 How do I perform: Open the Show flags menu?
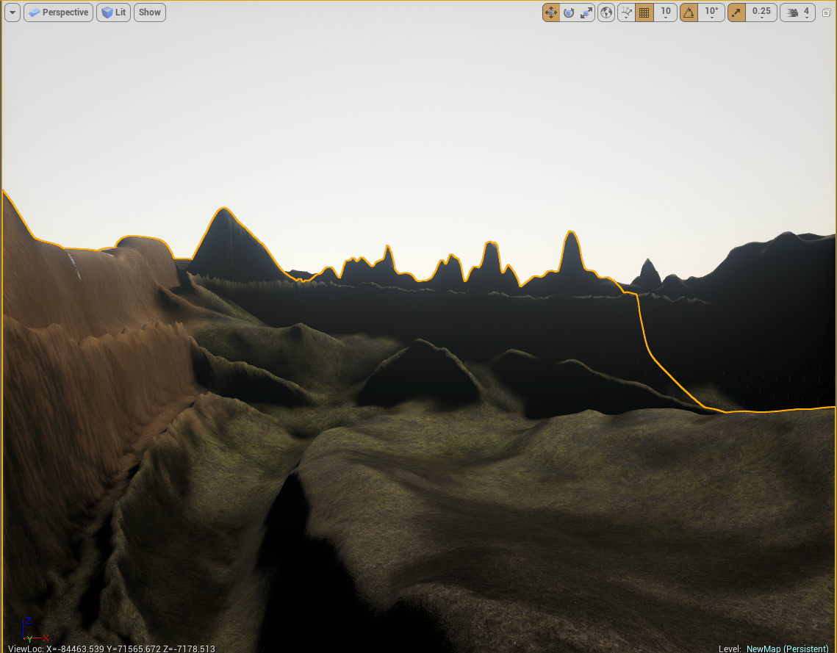(149, 12)
